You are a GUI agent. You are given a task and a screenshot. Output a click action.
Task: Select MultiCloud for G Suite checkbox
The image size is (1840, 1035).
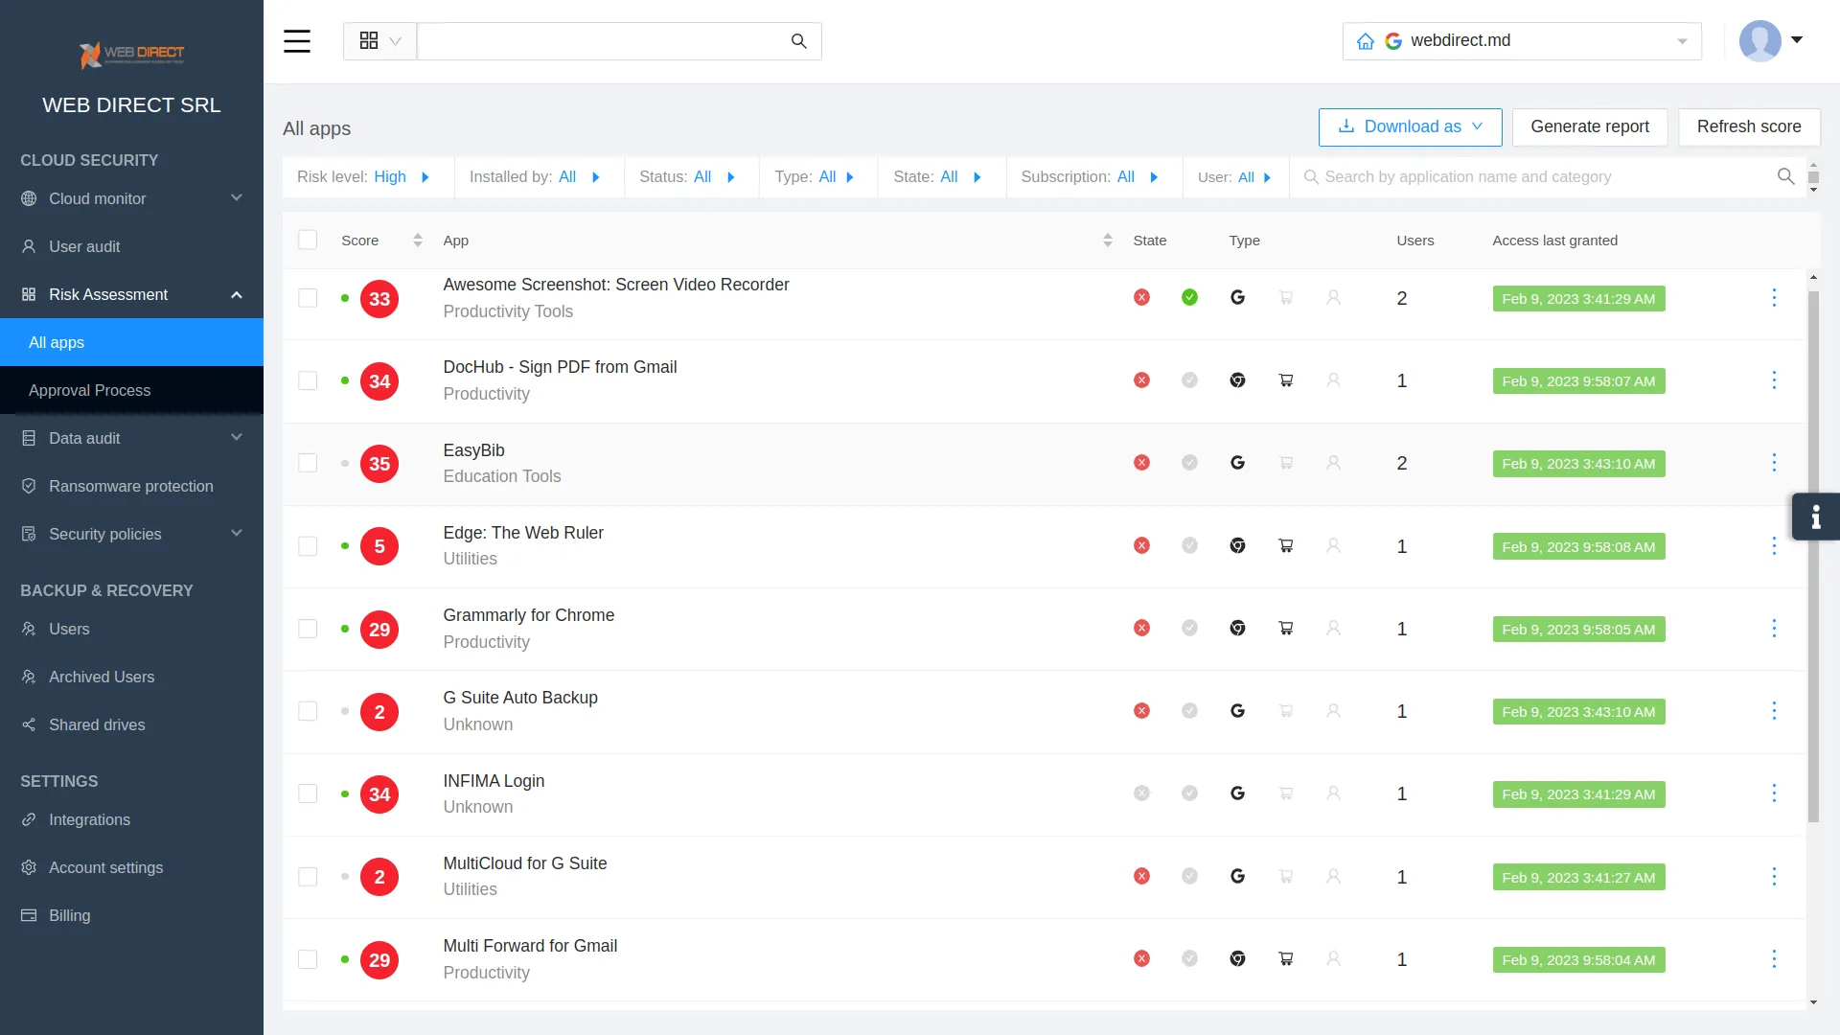click(308, 877)
